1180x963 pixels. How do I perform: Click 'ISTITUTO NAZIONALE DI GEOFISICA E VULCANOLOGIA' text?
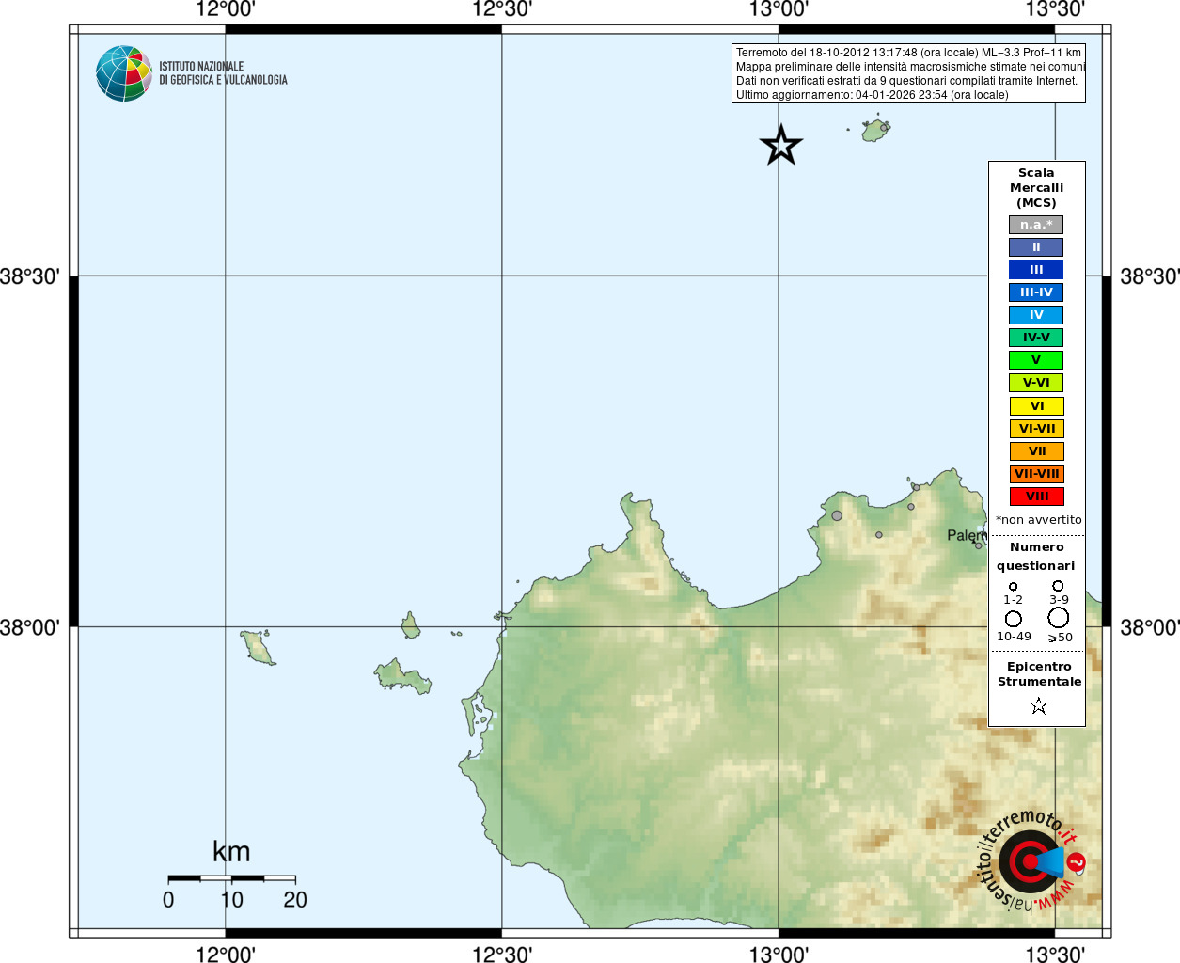pyautogui.click(x=223, y=73)
